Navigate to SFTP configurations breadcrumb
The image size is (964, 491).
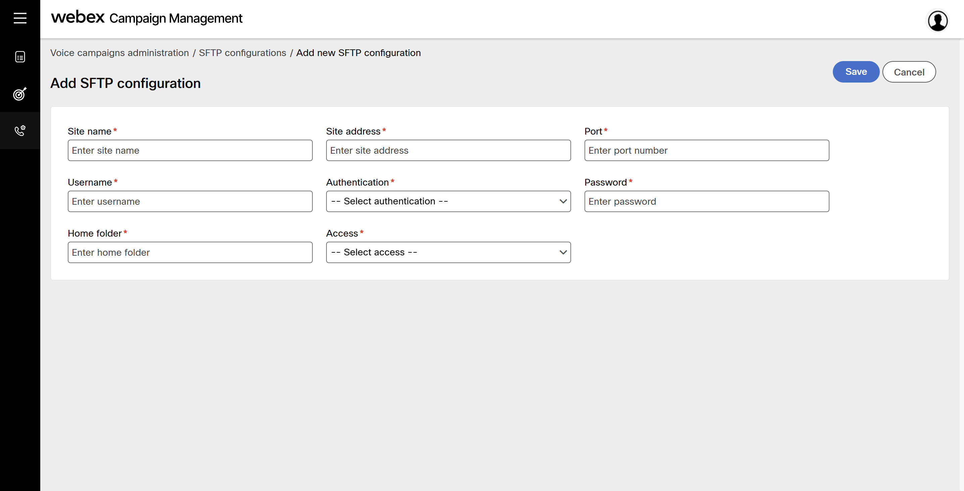tap(242, 53)
